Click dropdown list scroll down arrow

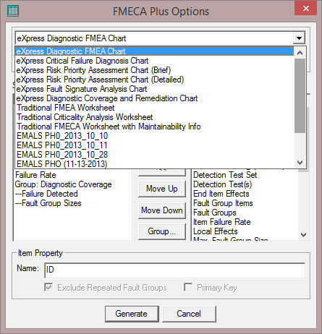[x=300, y=163]
